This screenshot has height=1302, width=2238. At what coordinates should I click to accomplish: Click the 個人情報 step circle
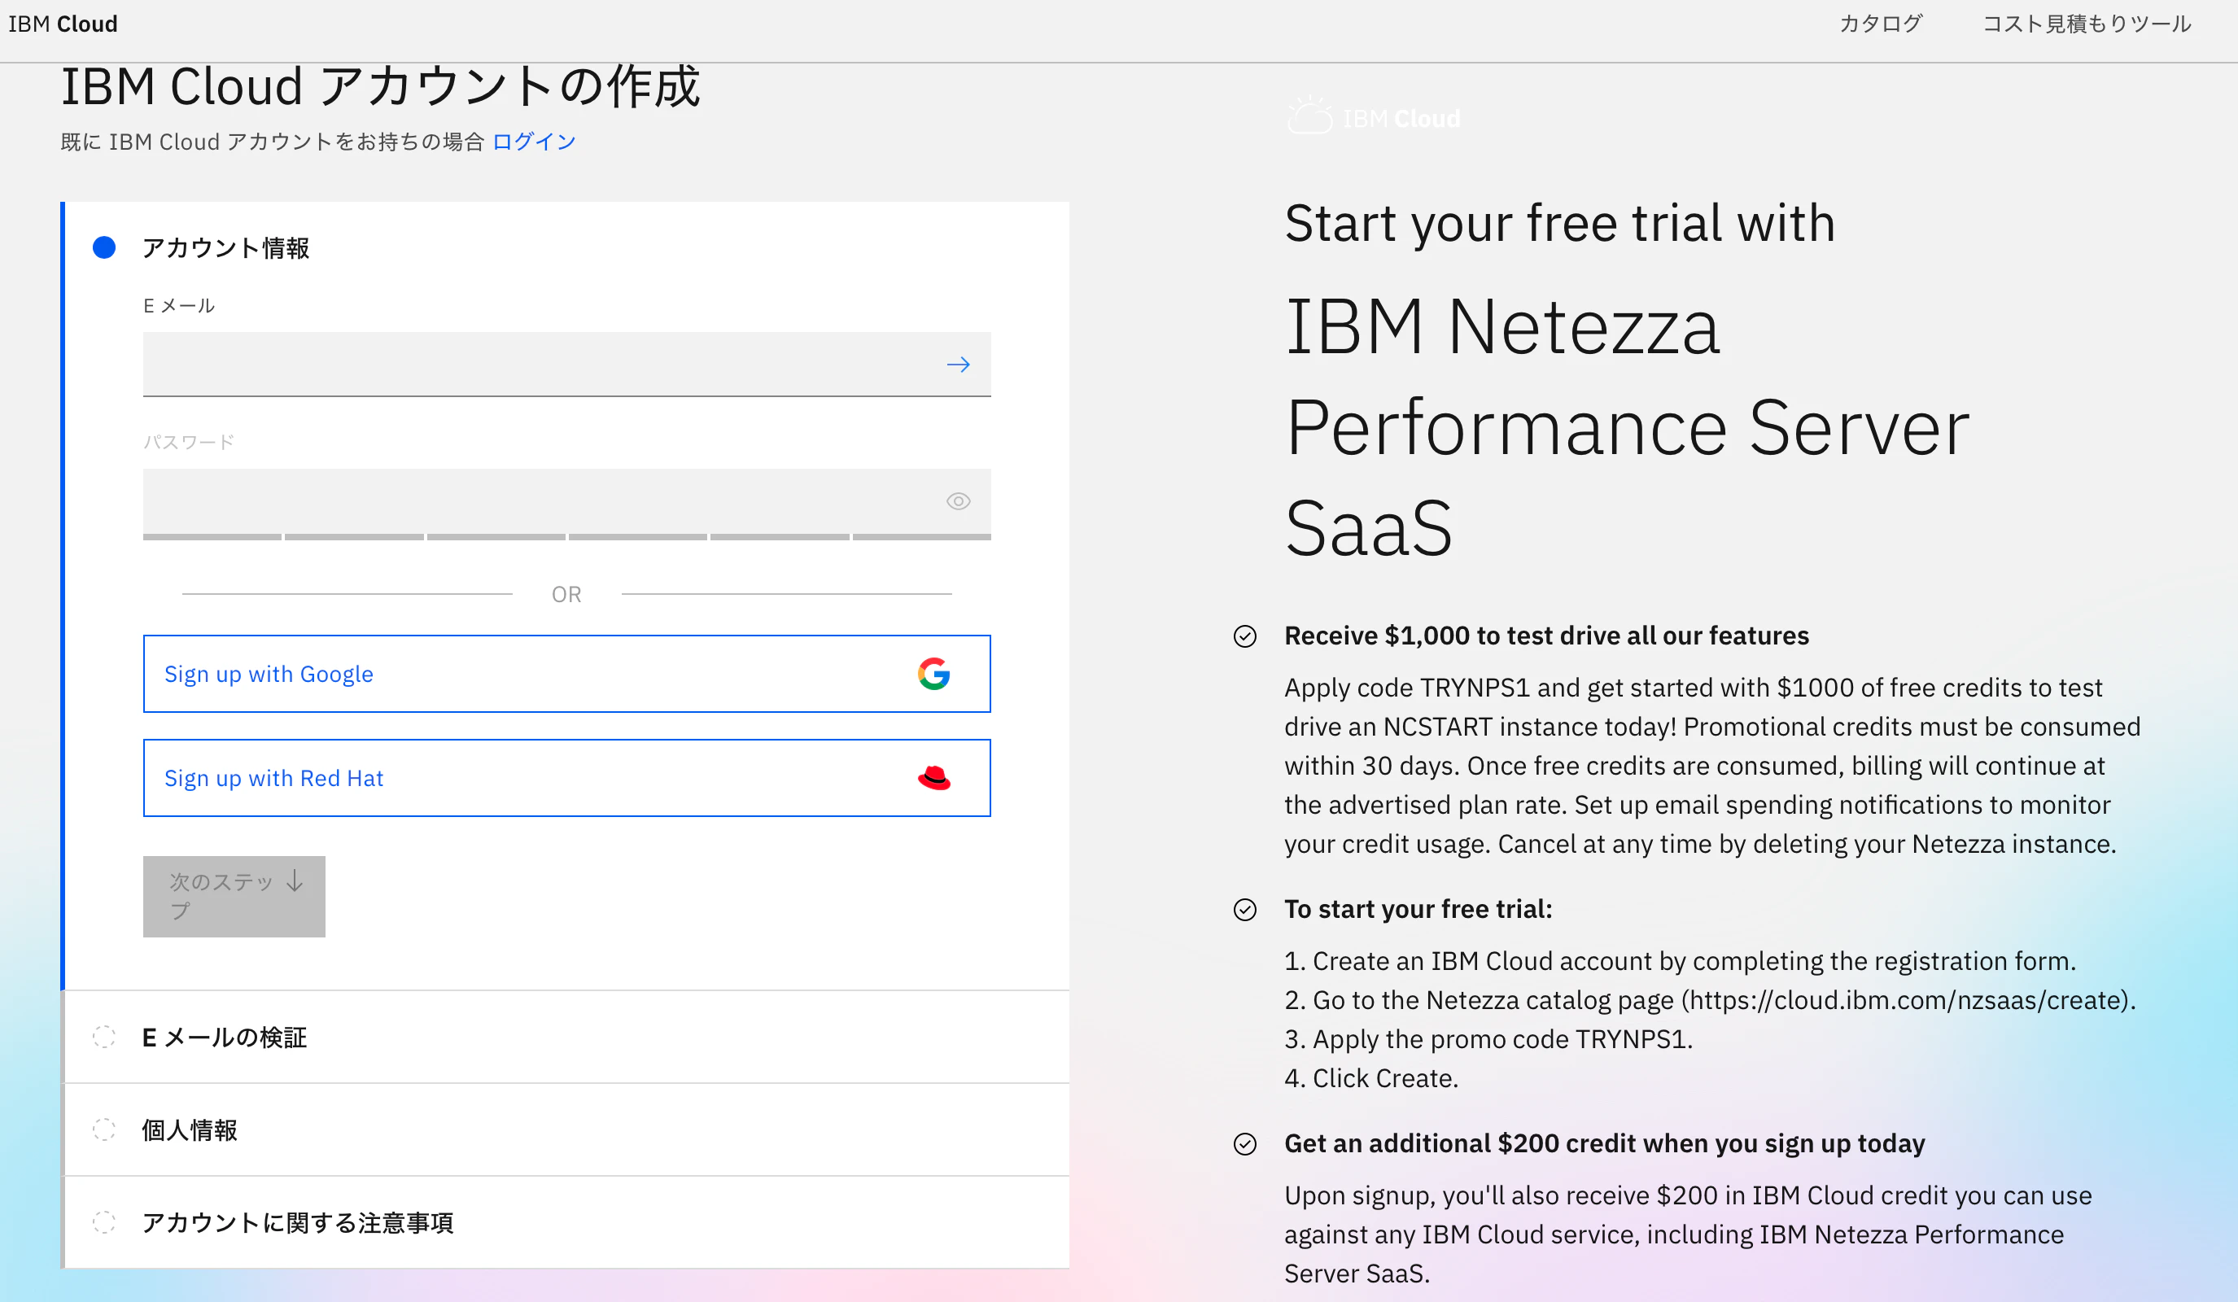104,1129
